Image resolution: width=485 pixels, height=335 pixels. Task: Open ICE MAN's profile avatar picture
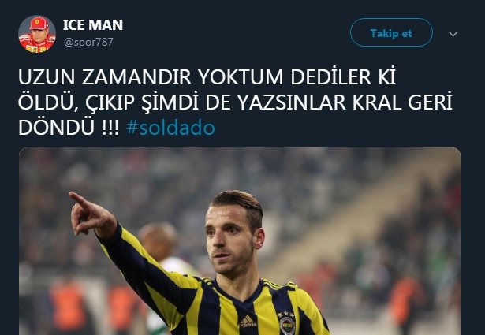pyautogui.click(x=37, y=34)
